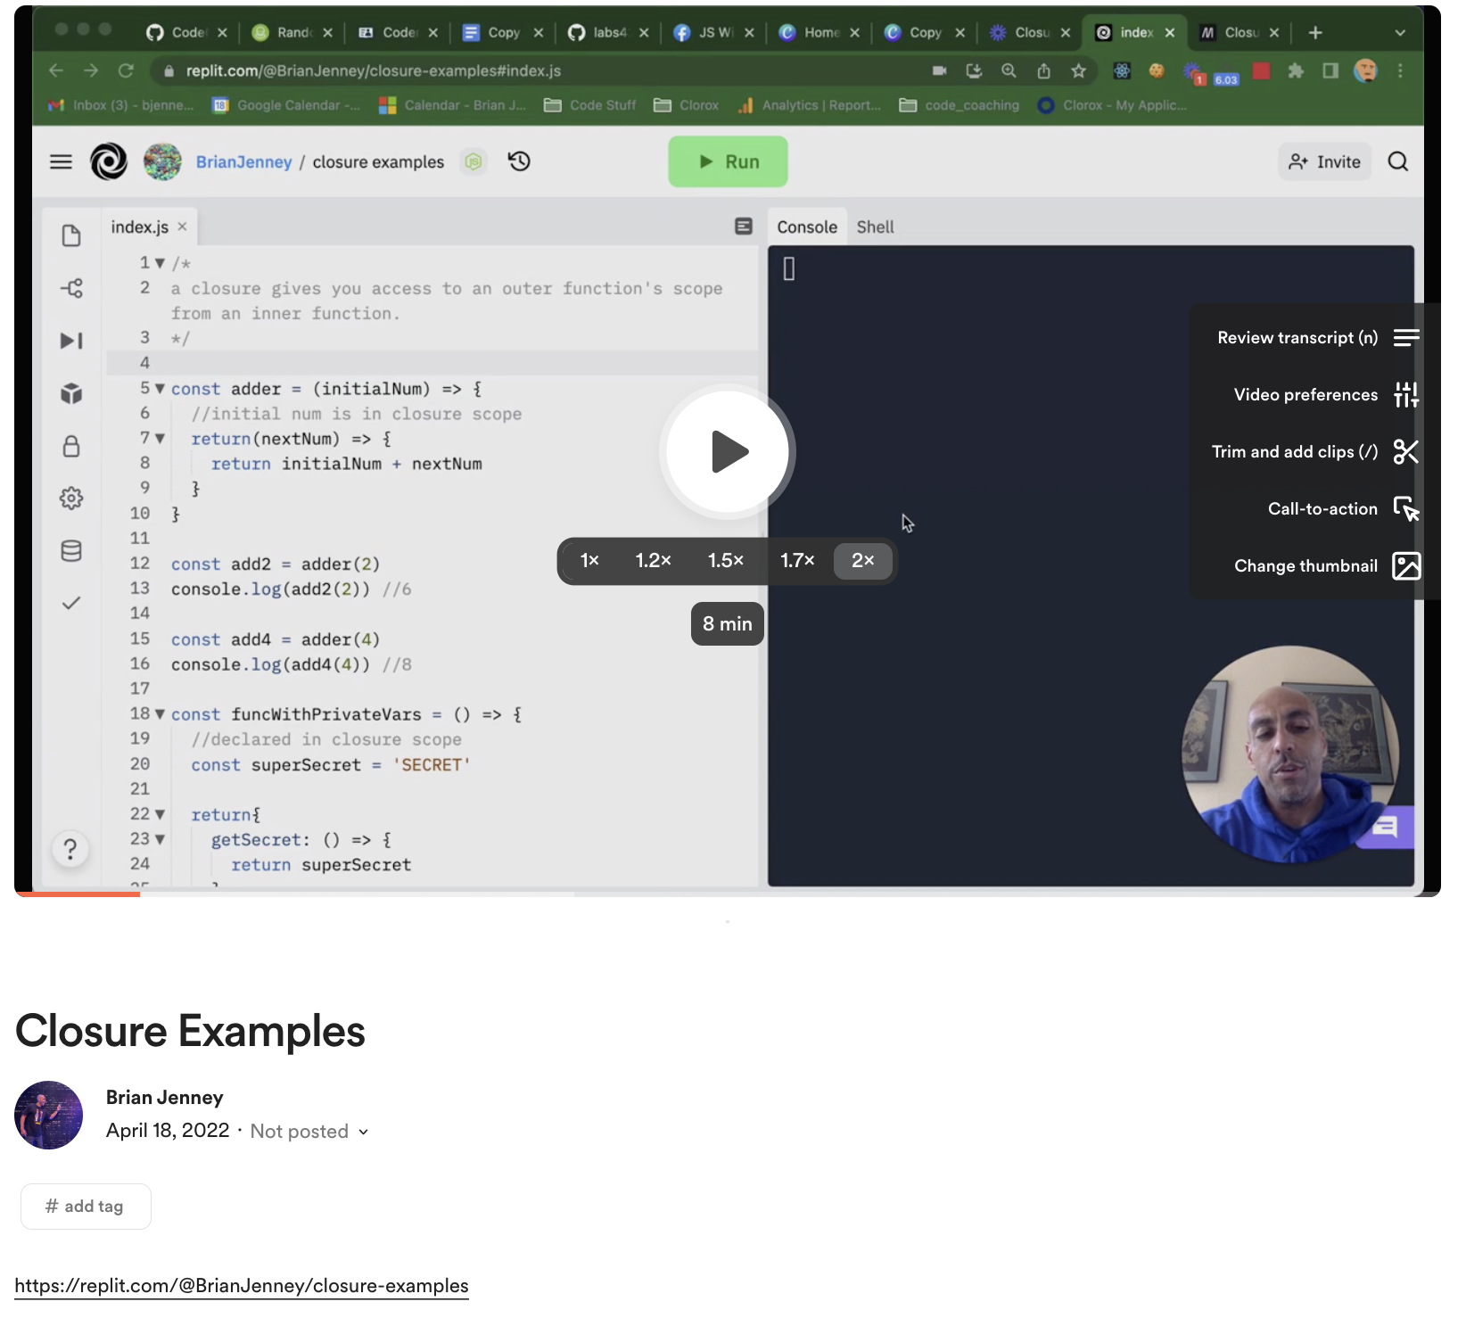
Task: Set playback speed to 1.5×
Action: (x=725, y=561)
